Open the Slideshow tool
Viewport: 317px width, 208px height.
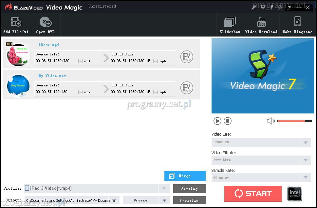pos(230,22)
